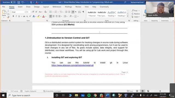Click the Center alignment icon
Viewport: 175px width, 98px height.
coord(54,16)
